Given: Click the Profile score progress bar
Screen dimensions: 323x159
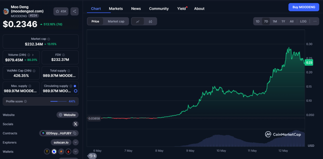Looking at the screenshot, I should 58,101.
